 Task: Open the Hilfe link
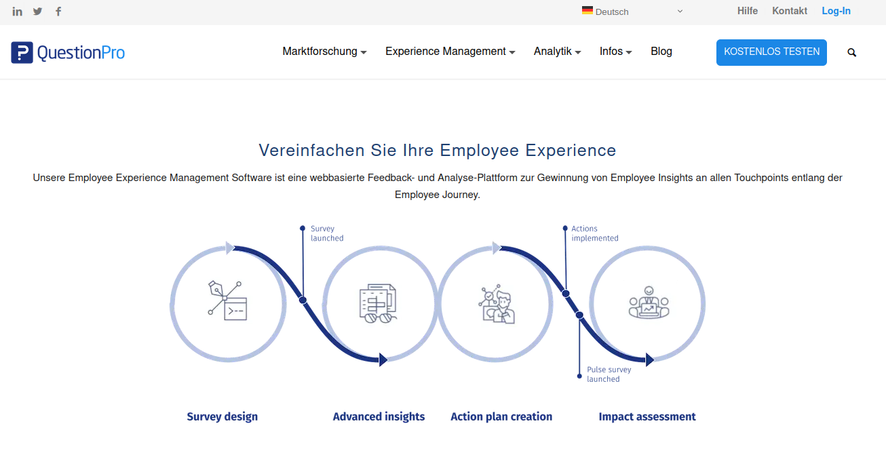coord(748,11)
